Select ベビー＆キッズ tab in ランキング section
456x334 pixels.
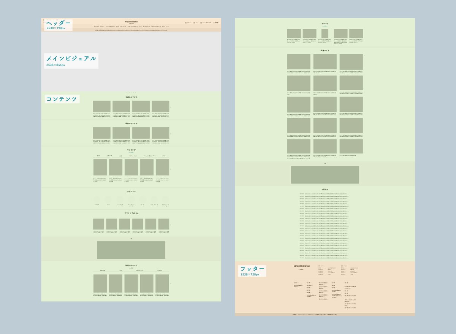[133, 156]
